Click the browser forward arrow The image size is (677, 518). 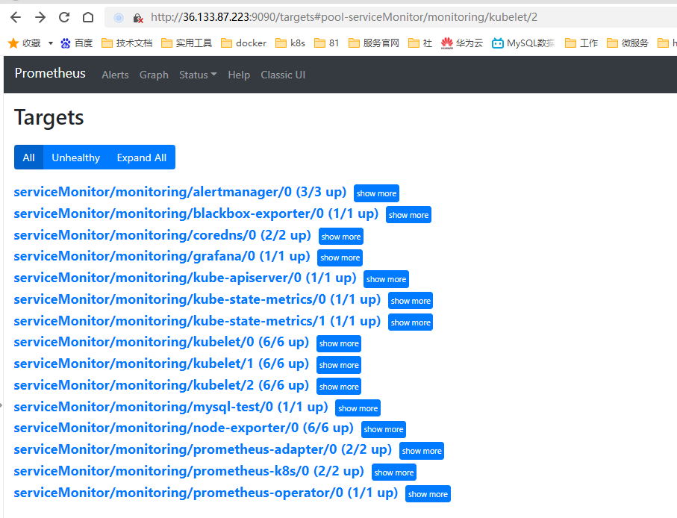tap(40, 17)
